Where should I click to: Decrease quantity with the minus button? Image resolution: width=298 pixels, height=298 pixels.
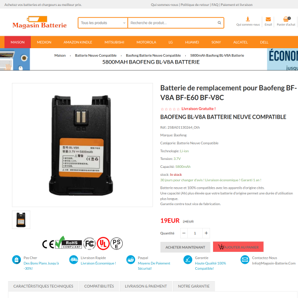tap(184, 233)
